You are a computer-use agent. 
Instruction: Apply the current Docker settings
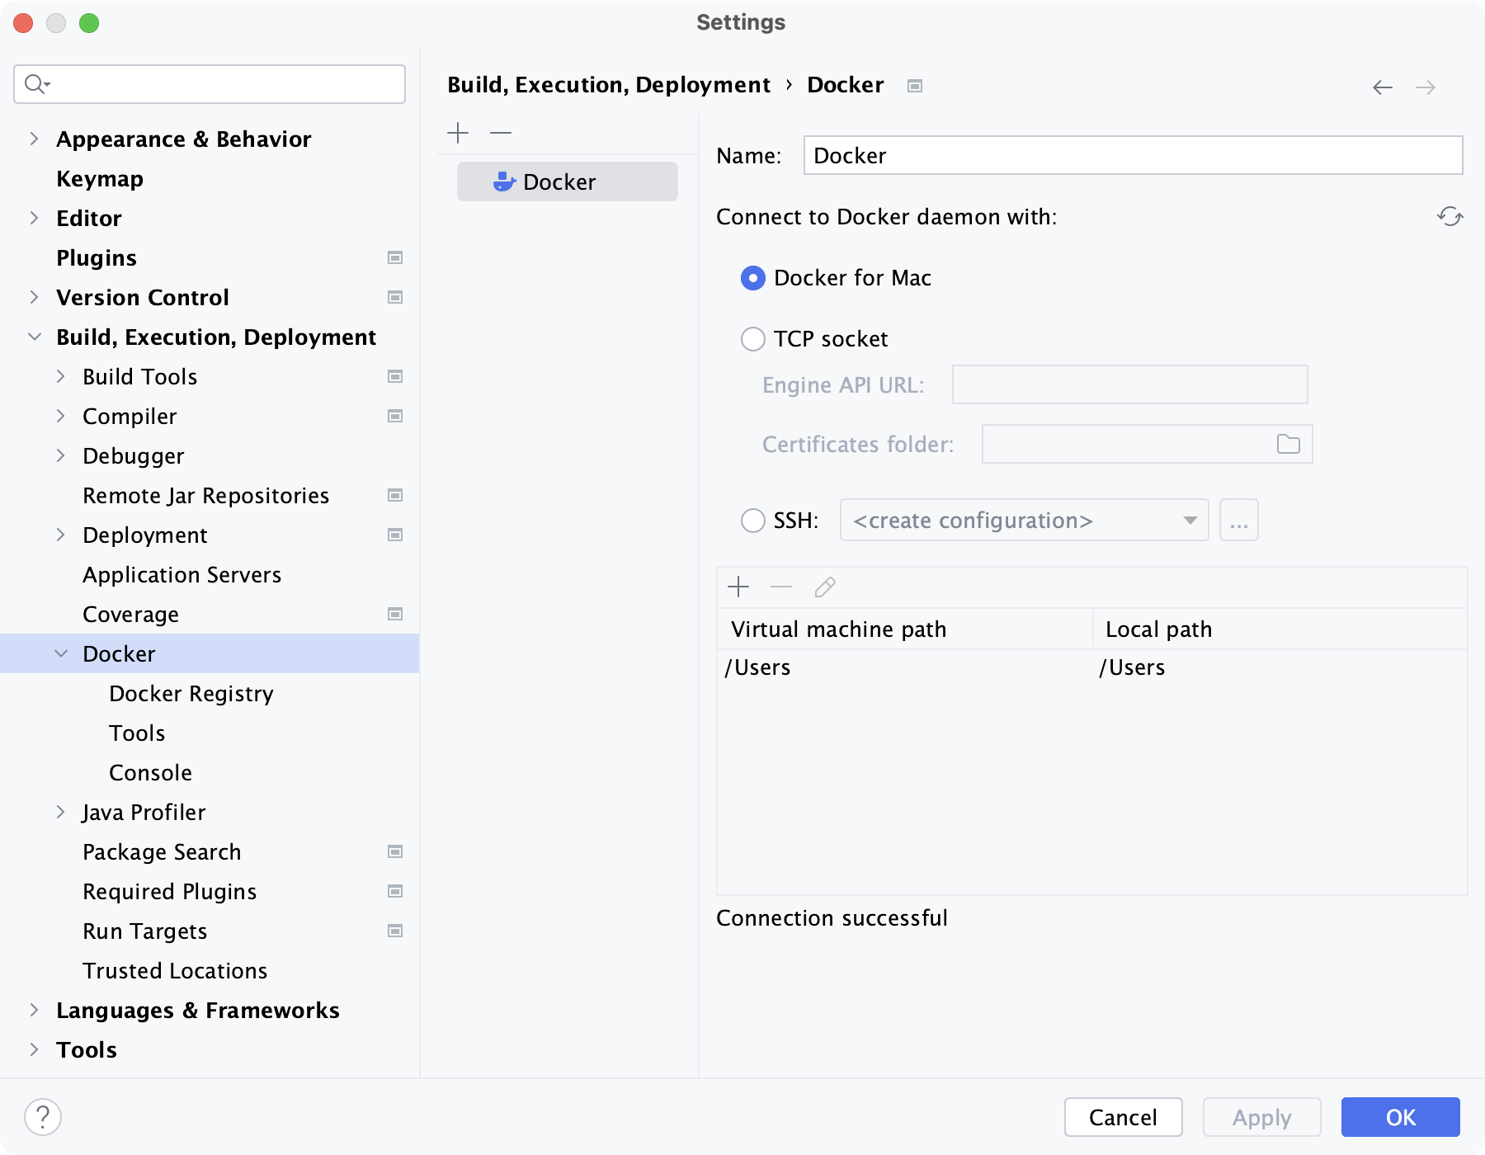[x=1261, y=1117]
